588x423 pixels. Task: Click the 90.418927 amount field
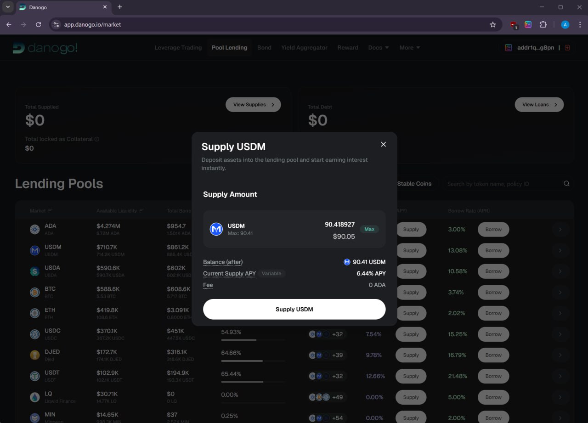(x=339, y=225)
